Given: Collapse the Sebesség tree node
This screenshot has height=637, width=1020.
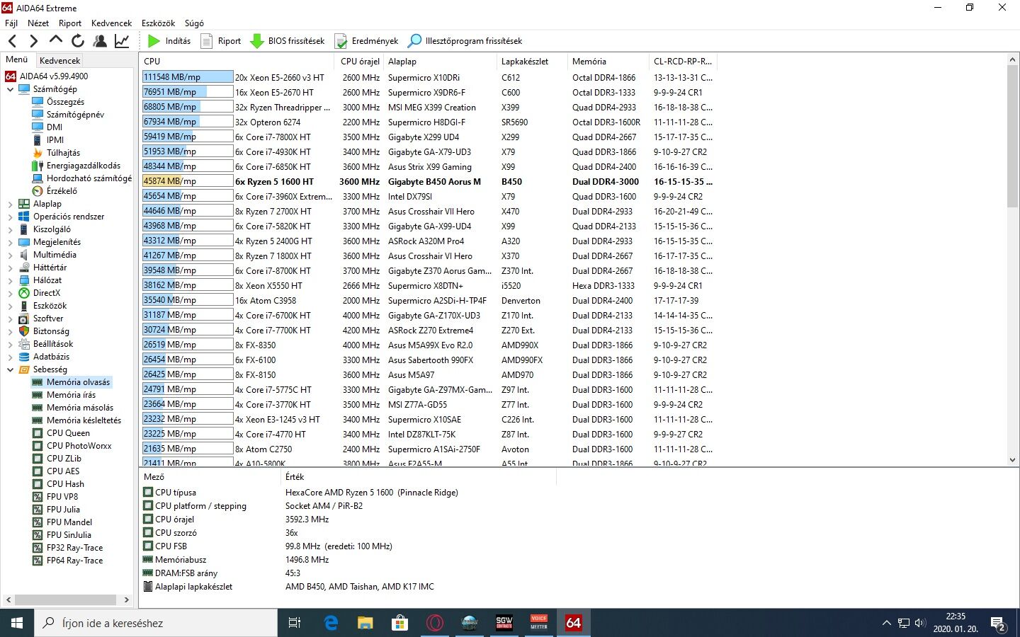Looking at the screenshot, I should click(10, 369).
